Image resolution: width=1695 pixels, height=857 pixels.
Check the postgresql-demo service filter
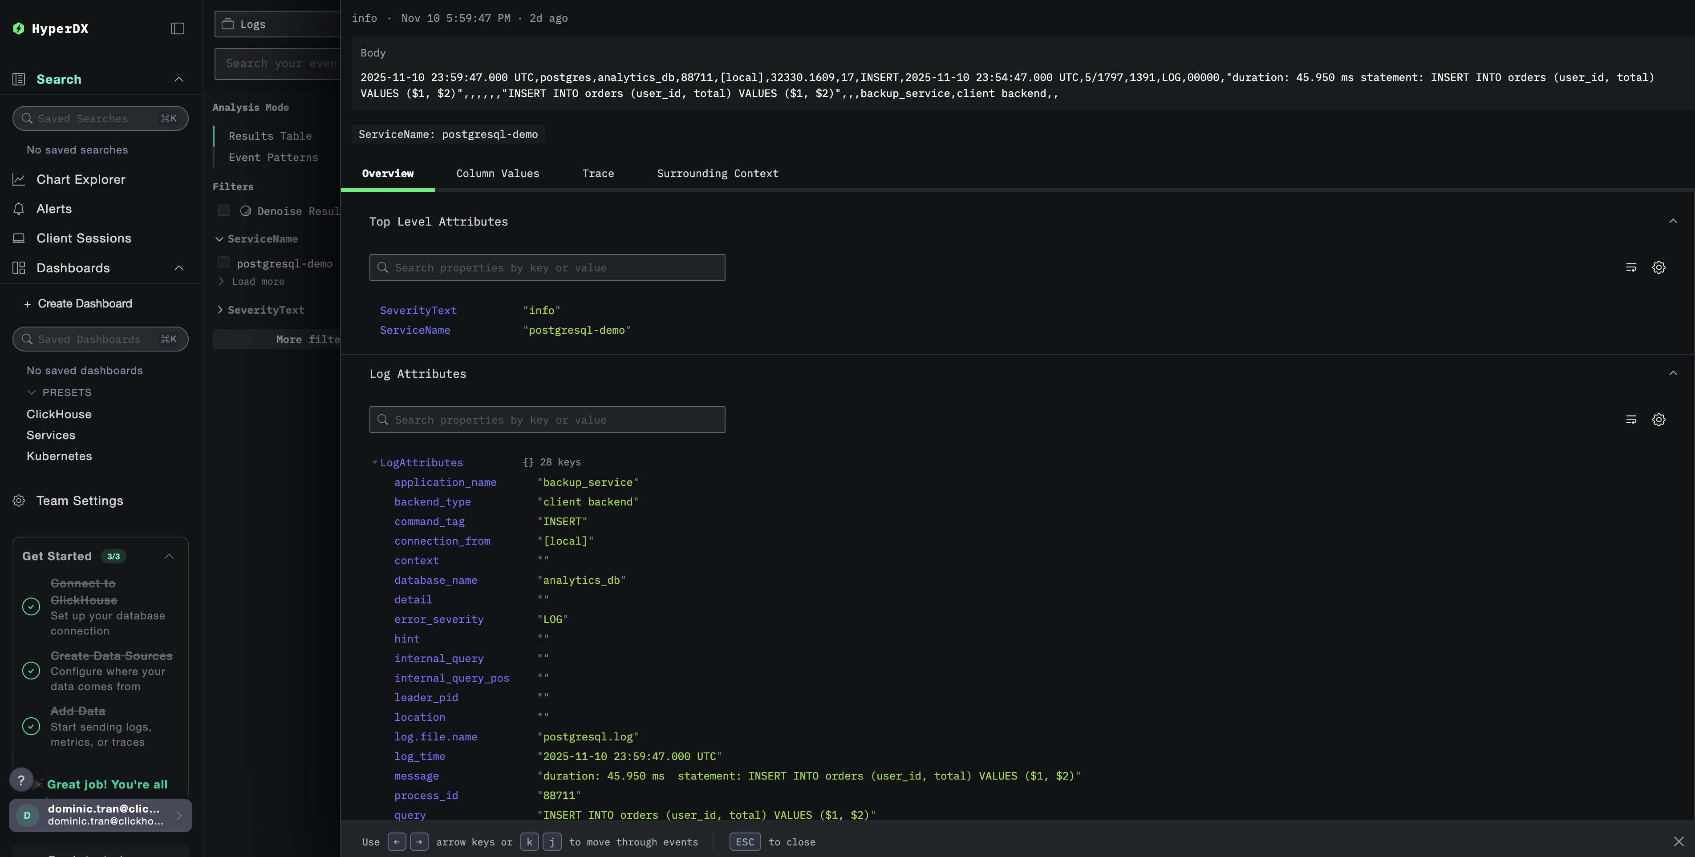224,263
